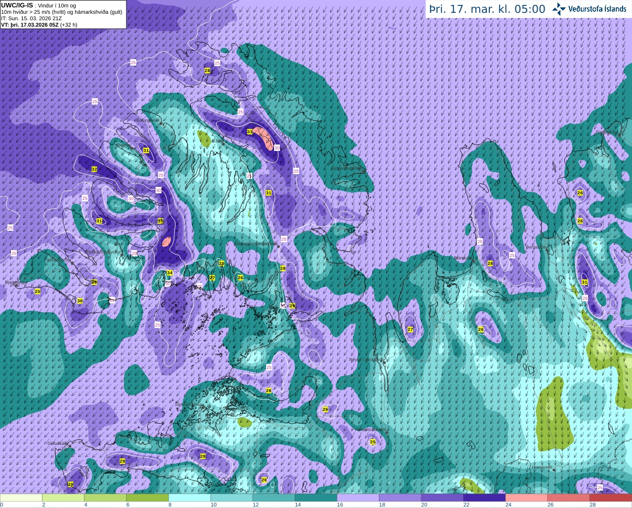
Task: Pick the dark red 28+ m/s swatch
Action: click(611, 498)
